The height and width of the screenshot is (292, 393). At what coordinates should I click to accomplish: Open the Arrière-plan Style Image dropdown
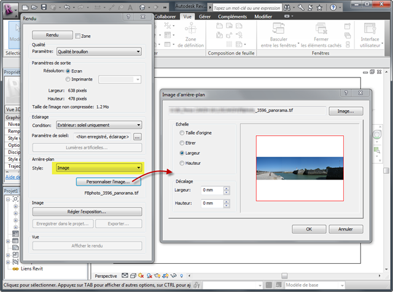point(99,168)
